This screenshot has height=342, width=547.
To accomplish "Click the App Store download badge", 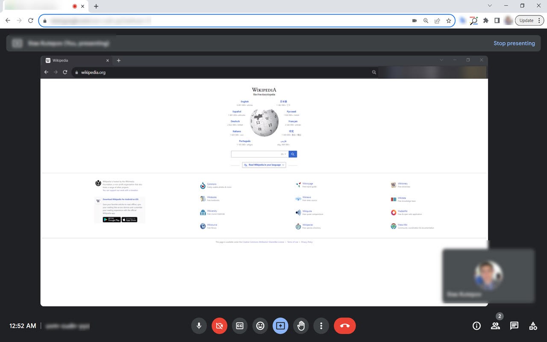I will point(129,219).
